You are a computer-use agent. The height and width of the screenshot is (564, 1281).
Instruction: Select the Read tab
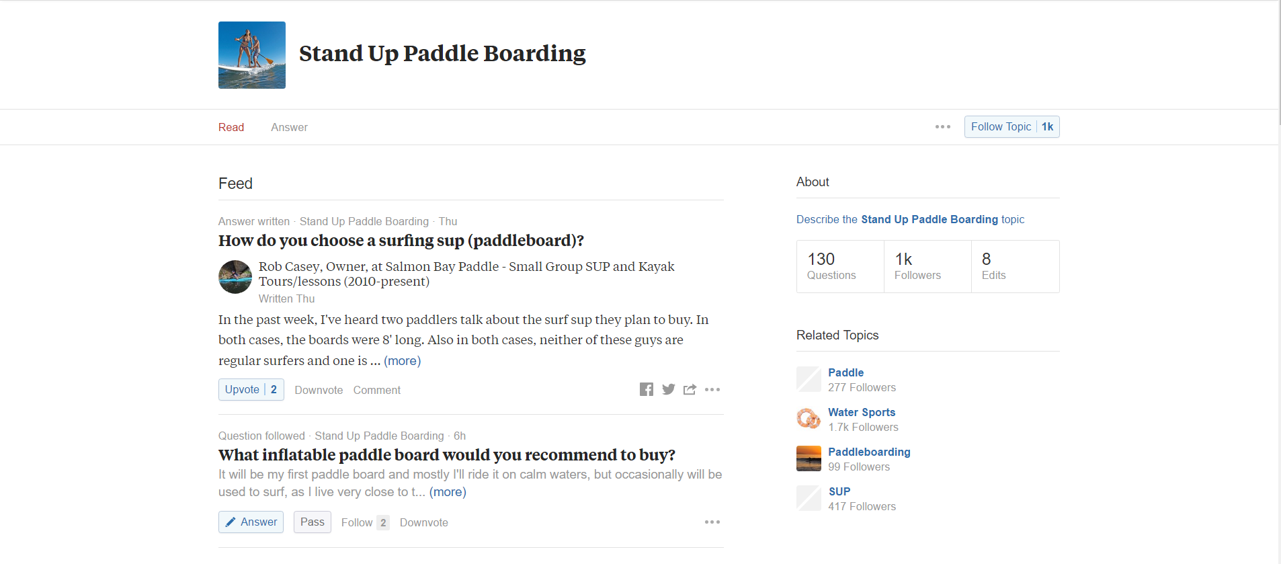tap(231, 127)
